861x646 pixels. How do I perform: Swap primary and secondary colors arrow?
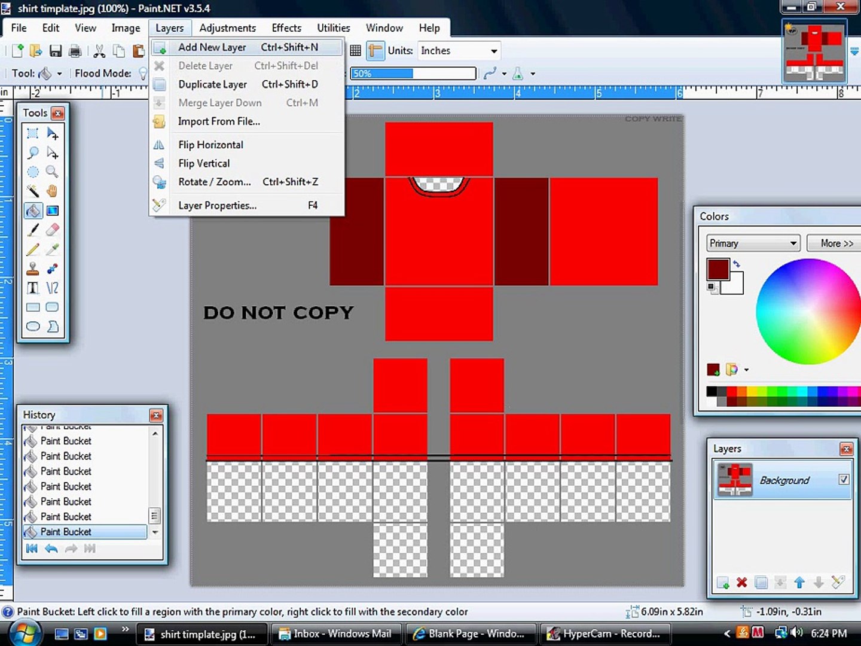click(x=737, y=263)
